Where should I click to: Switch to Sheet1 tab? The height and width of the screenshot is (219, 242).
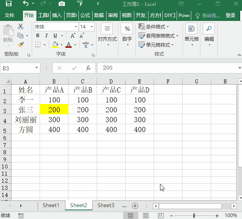click(x=51, y=205)
